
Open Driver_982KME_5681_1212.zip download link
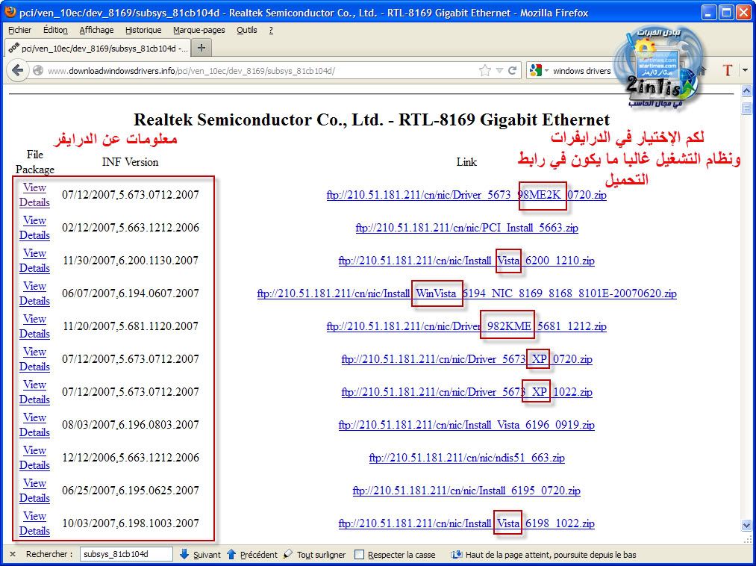466,326
